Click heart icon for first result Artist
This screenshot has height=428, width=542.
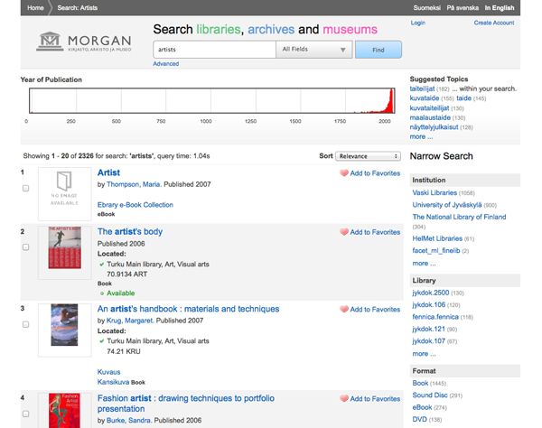(x=344, y=172)
